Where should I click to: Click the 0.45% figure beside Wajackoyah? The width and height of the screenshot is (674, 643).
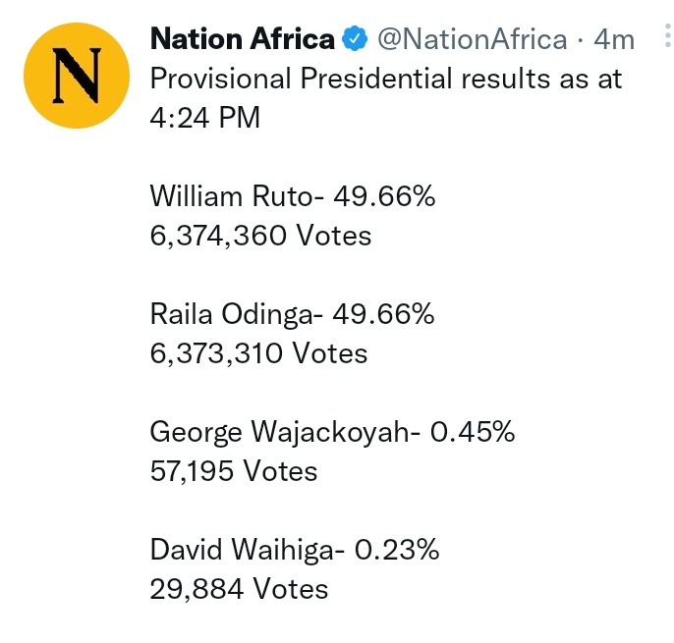473,432
